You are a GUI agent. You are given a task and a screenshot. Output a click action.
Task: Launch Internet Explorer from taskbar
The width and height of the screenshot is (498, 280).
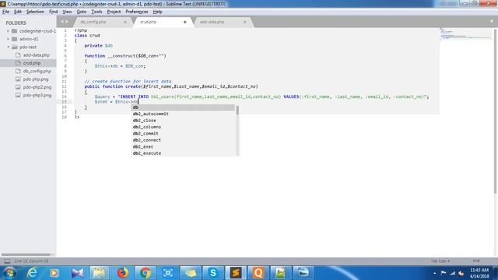pos(32,273)
